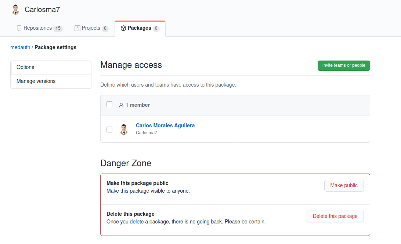Image resolution: width=401 pixels, height=244 pixels.
Task: Click the Projects board icon
Action: pyautogui.click(x=77, y=28)
